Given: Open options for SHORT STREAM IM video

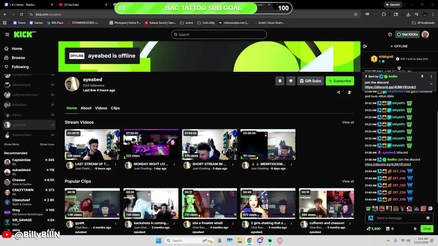Looking at the screenshot, I should (233, 164).
